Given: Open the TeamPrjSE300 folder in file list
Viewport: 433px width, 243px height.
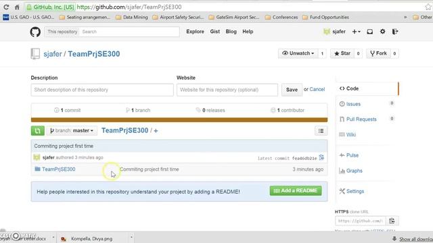Looking at the screenshot, I should (x=59, y=169).
